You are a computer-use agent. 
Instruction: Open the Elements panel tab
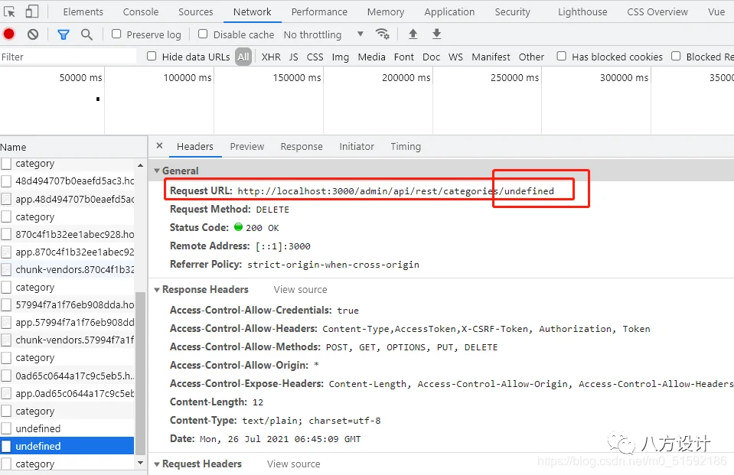(83, 11)
